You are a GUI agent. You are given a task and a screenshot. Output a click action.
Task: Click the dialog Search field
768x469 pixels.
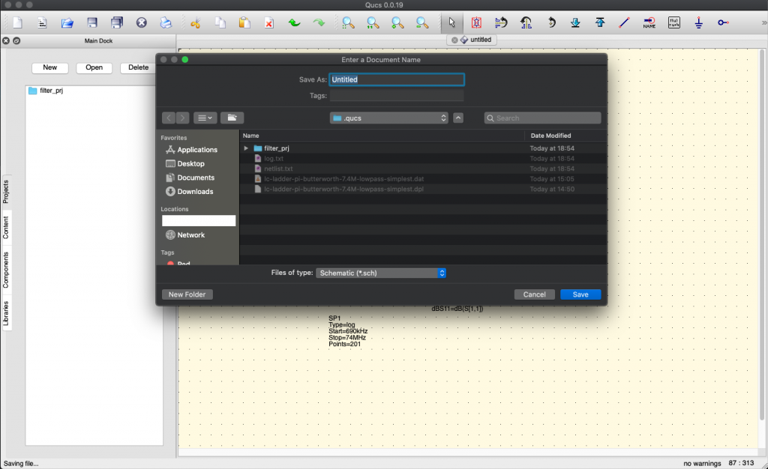tap(543, 118)
